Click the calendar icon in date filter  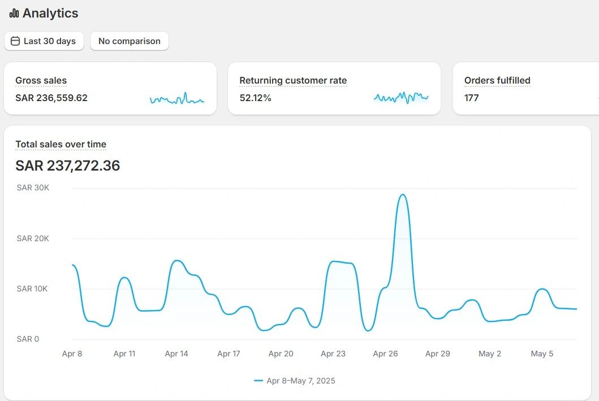(x=15, y=41)
